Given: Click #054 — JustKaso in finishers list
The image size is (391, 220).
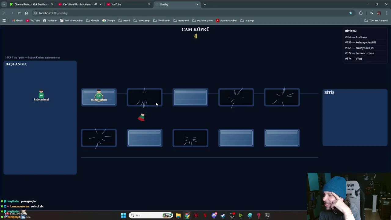Looking at the screenshot, I should point(356,37).
